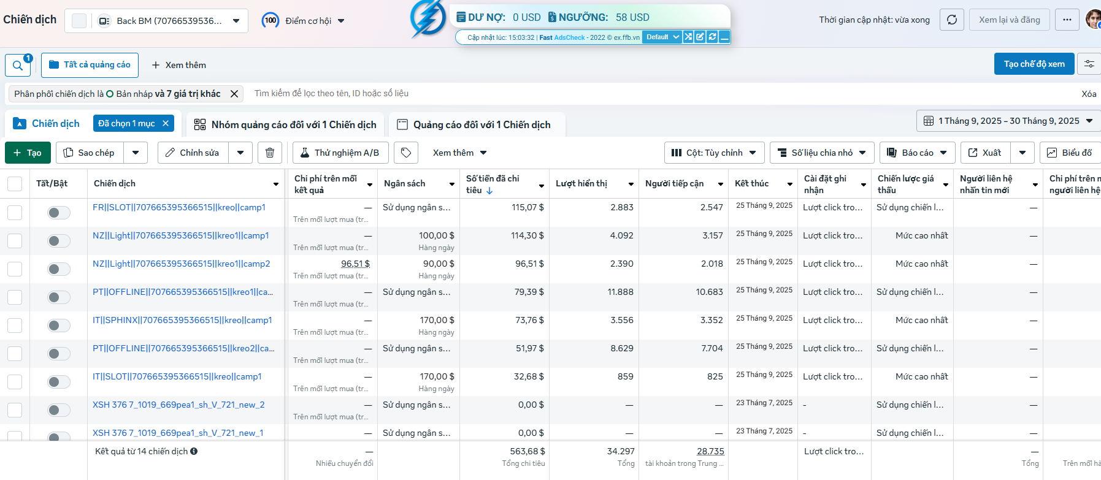Click the underlined total reach '28.735'

coord(710,451)
